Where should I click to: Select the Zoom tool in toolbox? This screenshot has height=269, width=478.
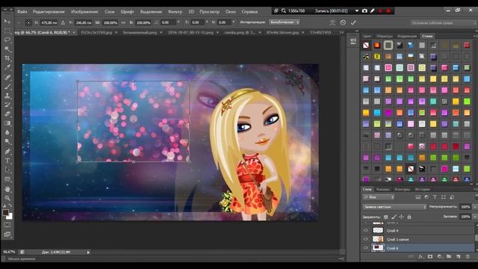7,198
